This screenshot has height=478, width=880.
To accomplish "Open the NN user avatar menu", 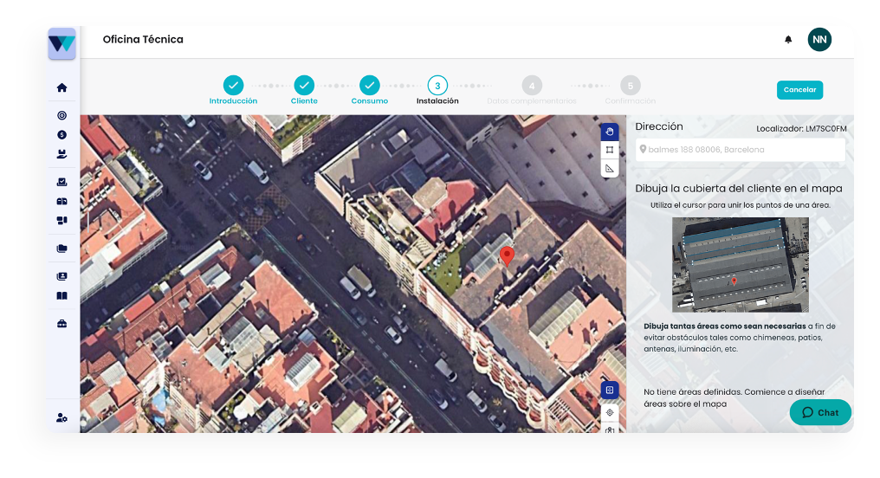I will (x=819, y=40).
